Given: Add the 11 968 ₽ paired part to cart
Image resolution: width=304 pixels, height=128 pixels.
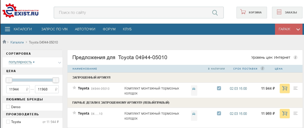Looking at the screenshot, I should tap(284, 113).
